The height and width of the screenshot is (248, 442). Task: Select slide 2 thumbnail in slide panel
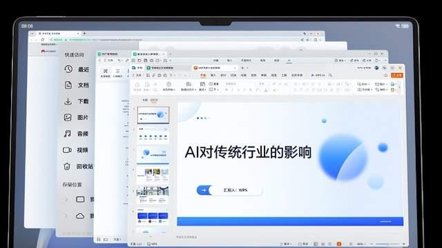(x=153, y=135)
